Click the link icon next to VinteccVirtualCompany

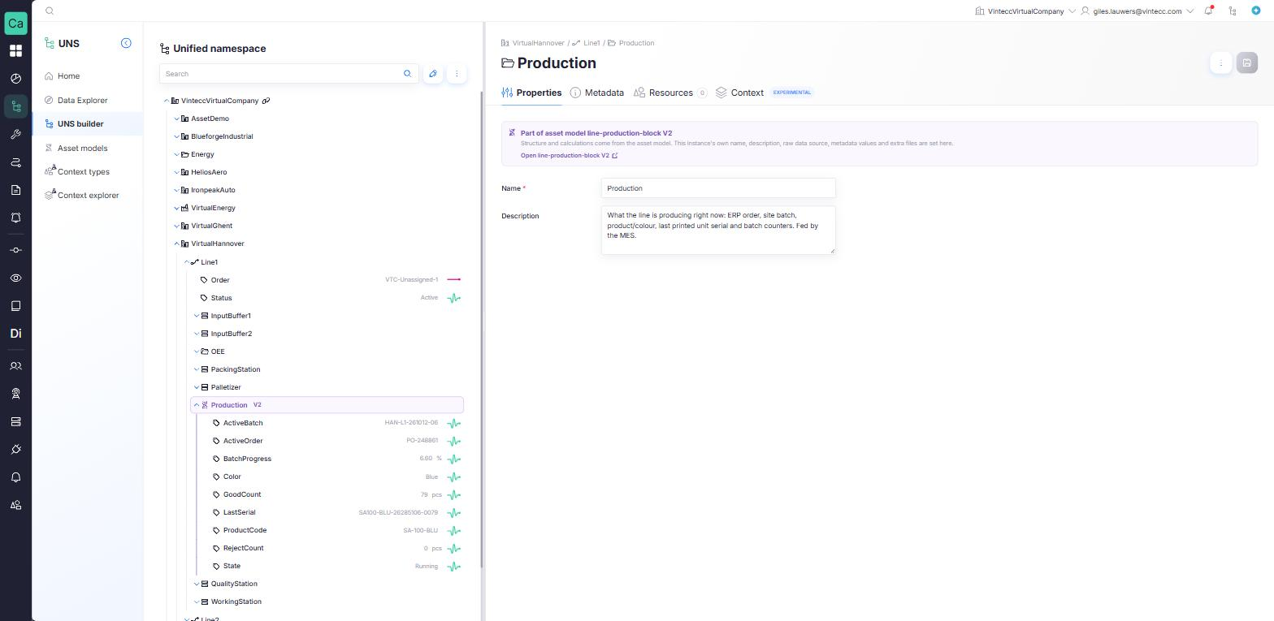click(266, 101)
